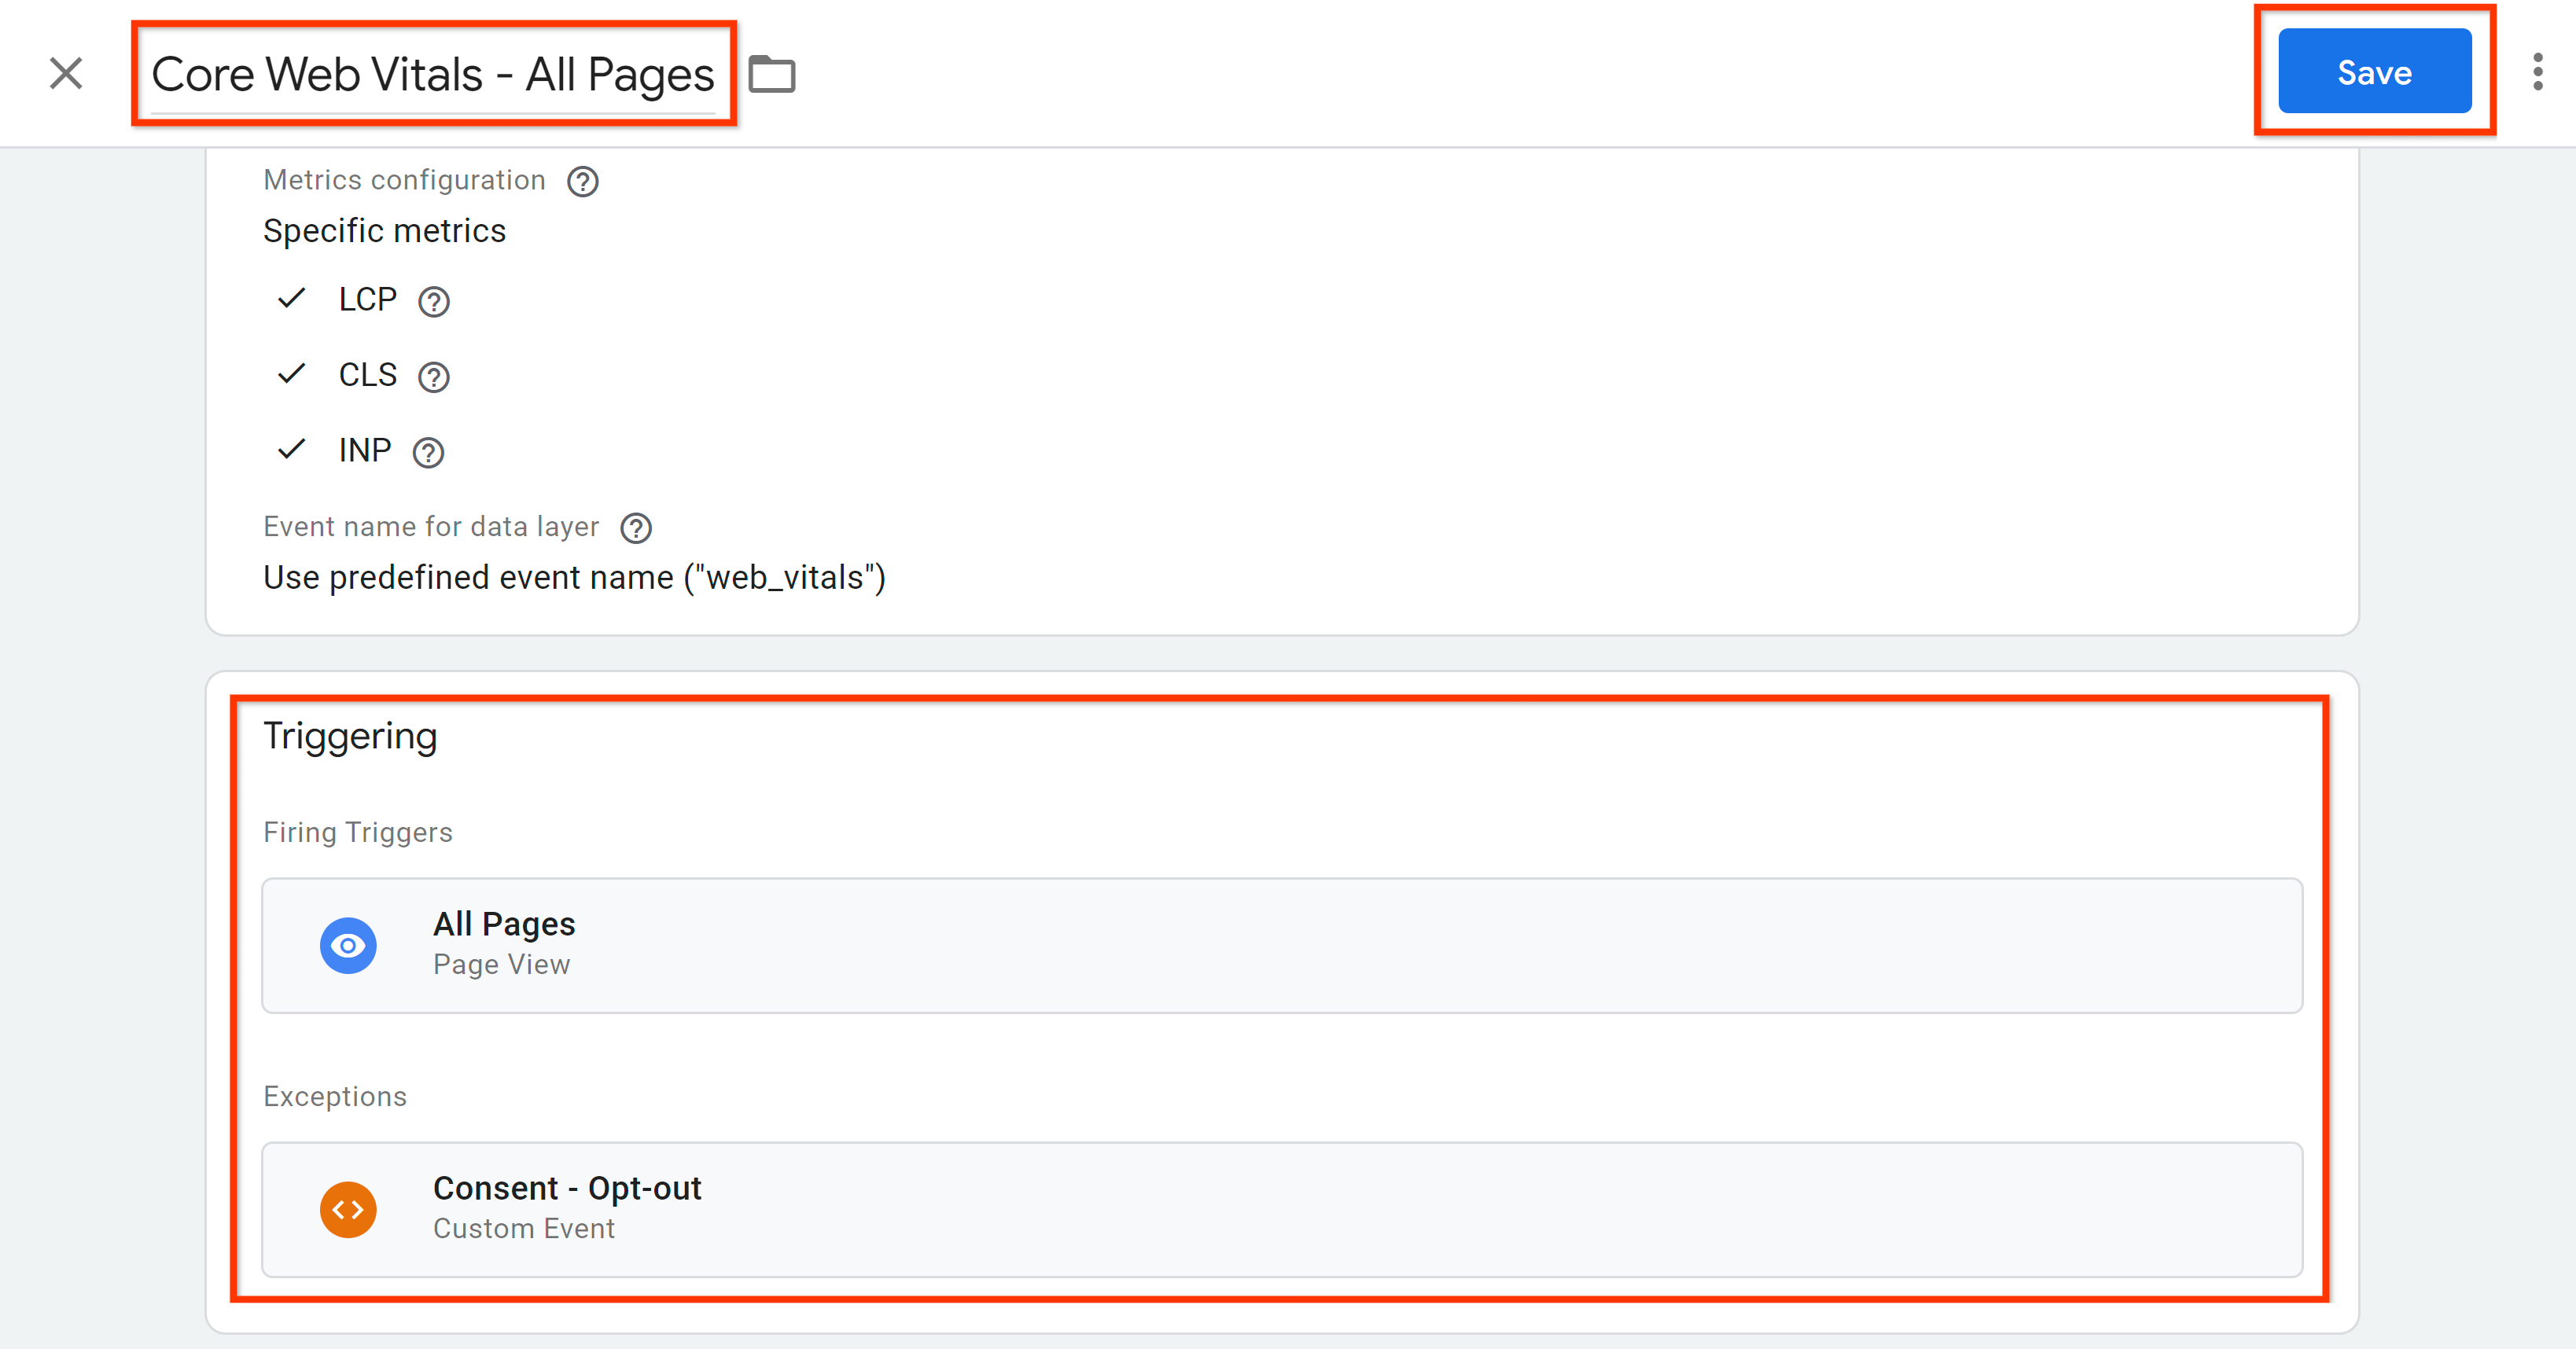
Task: Toggle the INP metric checkbox
Action: [289, 450]
